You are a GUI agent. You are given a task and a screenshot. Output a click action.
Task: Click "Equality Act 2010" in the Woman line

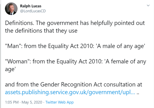point(73,61)
